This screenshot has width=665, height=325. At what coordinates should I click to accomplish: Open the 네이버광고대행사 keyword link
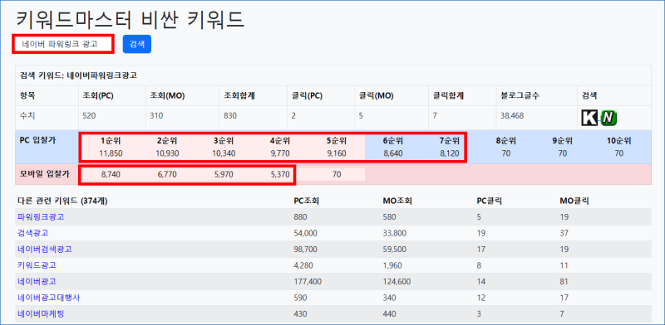tap(49, 298)
